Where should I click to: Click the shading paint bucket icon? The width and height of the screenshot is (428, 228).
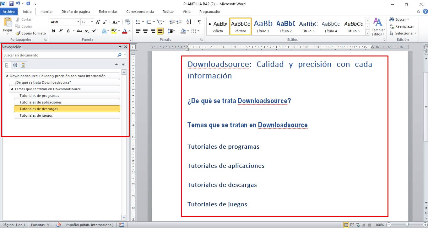[183, 31]
